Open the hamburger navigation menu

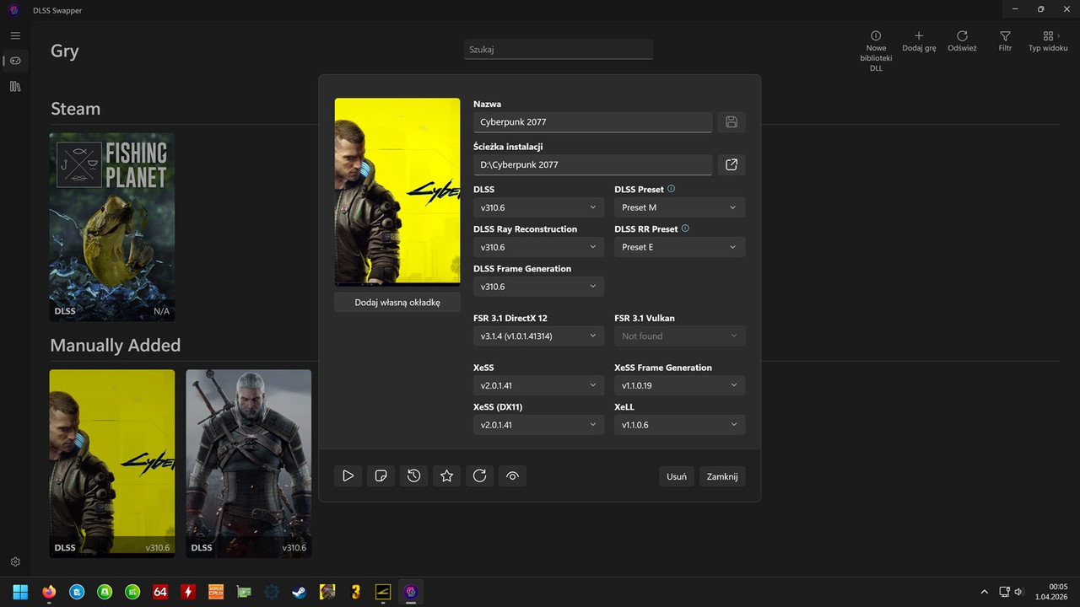click(15, 35)
